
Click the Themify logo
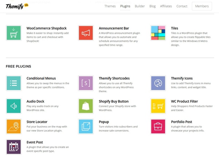click(x=17, y=6)
